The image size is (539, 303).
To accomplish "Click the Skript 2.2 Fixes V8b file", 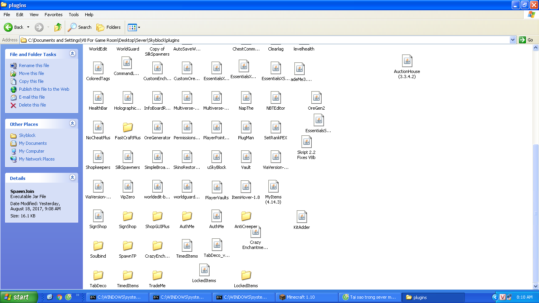I will [306, 142].
